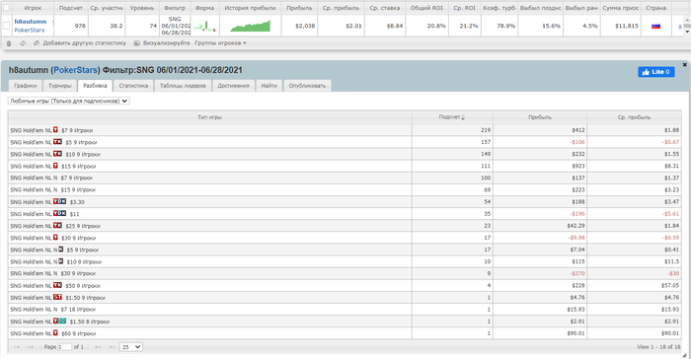Click the Russian flag icon in Страна column
Viewport: 691px width, 359px height.
(x=655, y=26)
